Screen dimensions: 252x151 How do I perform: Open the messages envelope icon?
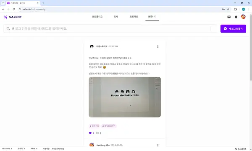pyautogui.click(x=229, y=17)
